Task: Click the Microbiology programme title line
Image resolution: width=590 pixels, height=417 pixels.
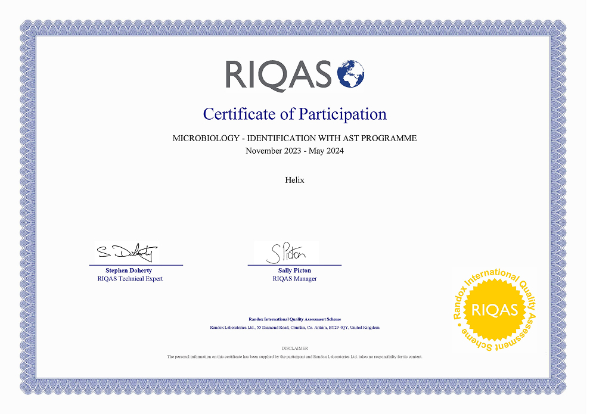Action: pos(294,138)
